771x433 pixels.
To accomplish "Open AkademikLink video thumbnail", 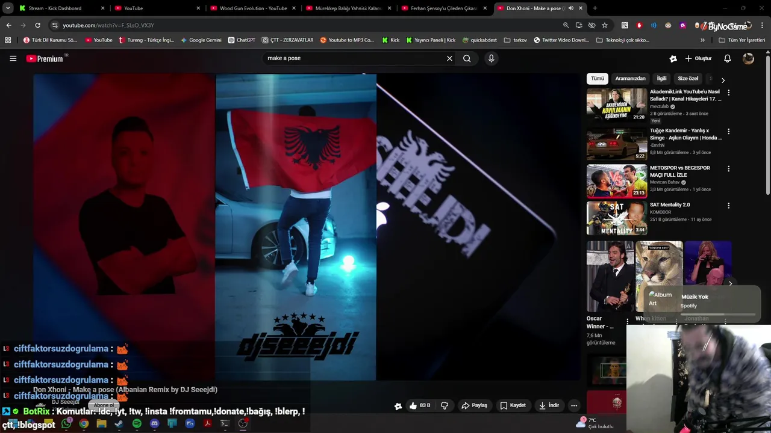I will pyautogui.click(x=617, y=105).
